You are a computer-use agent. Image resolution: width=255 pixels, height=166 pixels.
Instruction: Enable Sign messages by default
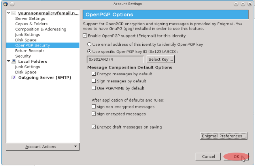(x=94, y=81)
